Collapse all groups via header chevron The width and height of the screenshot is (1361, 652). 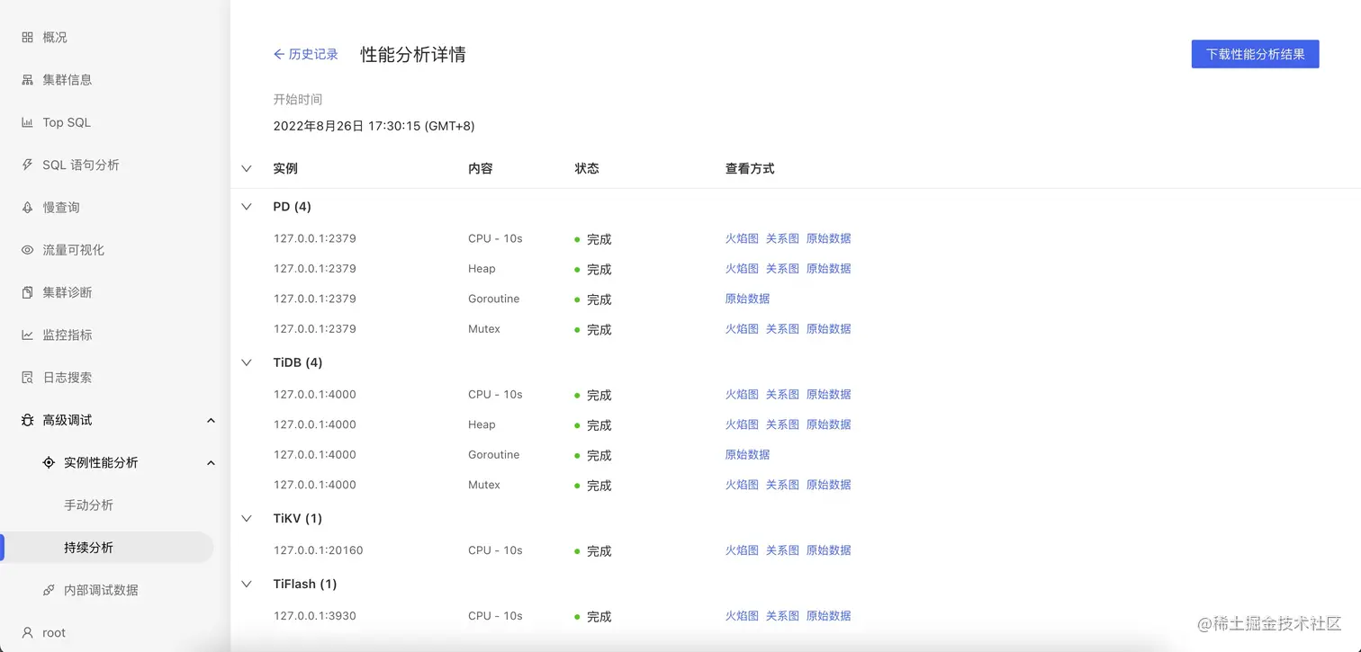point(247,169)
